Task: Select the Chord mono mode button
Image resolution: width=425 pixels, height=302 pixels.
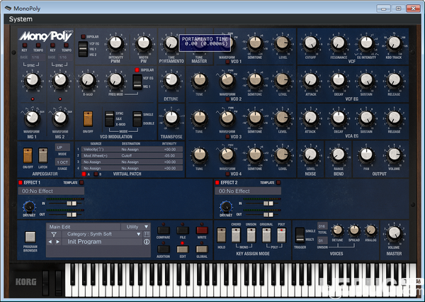Action: pos(236,235)
